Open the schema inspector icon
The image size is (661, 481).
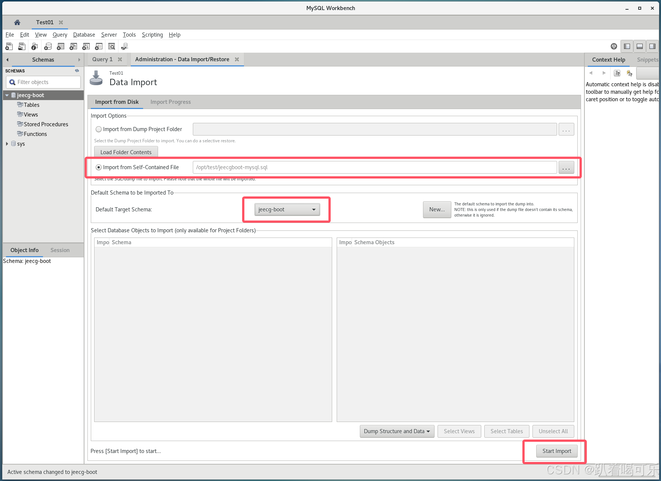(x=35, y=46)
